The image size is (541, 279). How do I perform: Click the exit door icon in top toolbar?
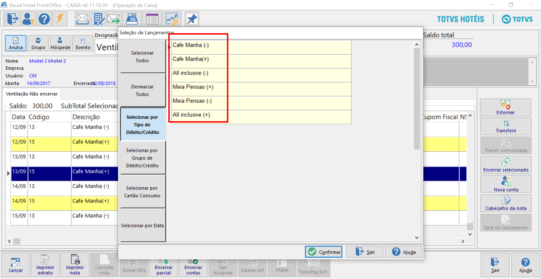click(x=13, y=19)
